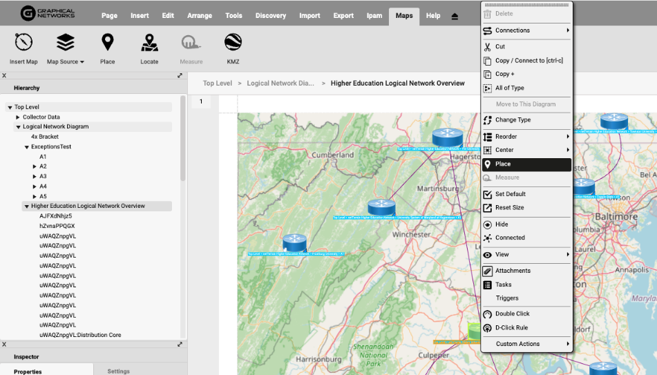This screenshot has width=657, height=375.
Task: Open the Discovery menu tab
Action: (x=270, y=16)
